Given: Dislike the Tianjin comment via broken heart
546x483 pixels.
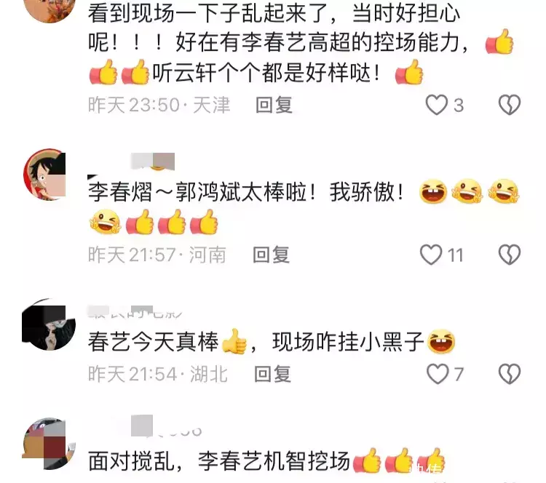Looking at the screenshot, I should point(510,105).
